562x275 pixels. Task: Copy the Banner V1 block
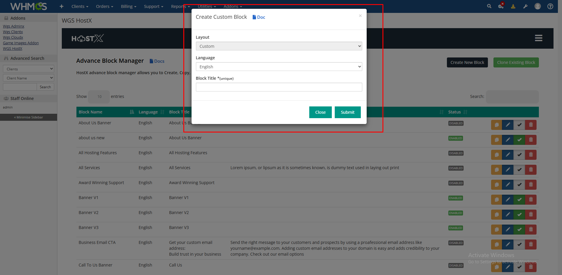[x=496, y=200]
